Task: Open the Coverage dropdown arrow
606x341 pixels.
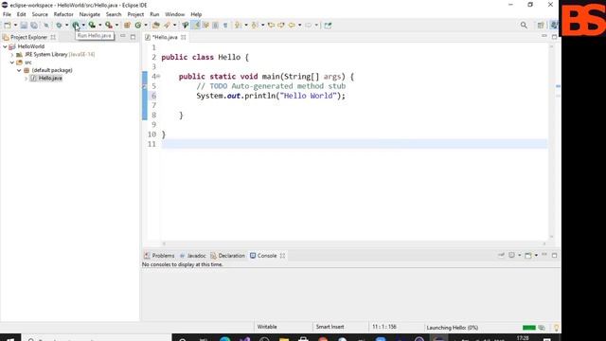Action: [x=99, y=26]
